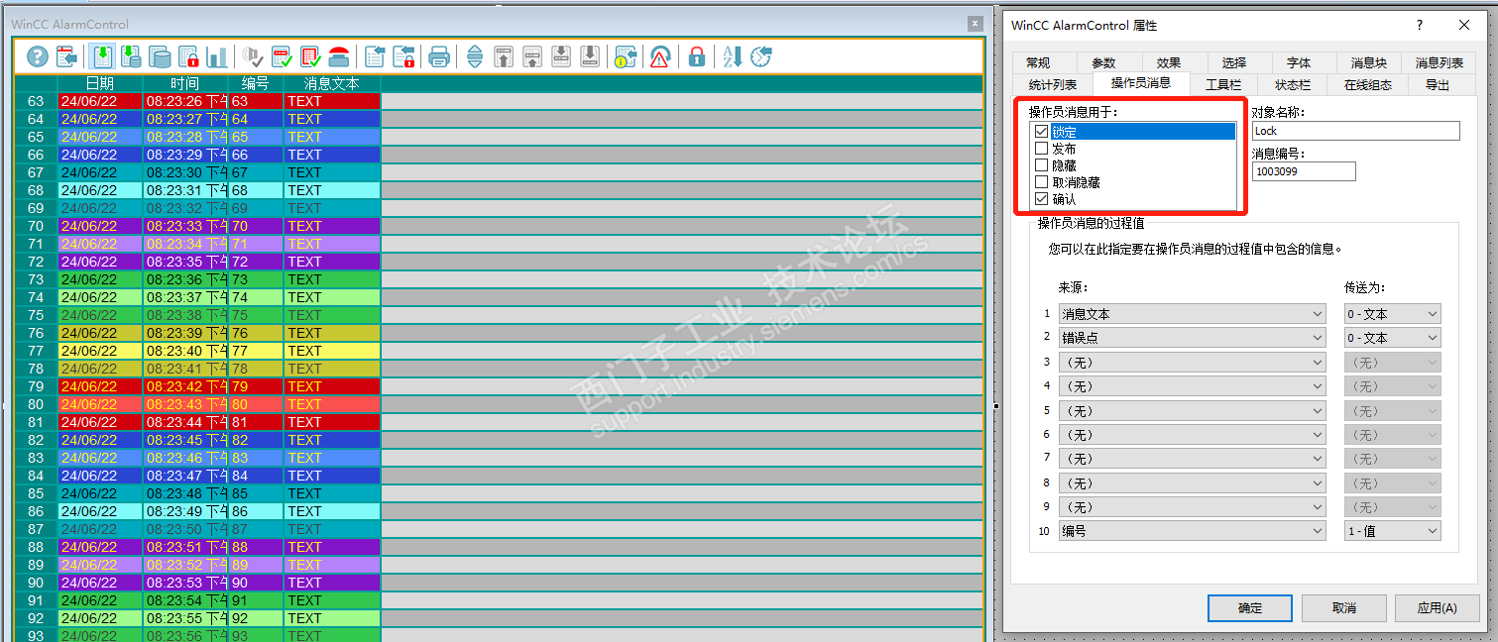The height and width of the screenshot is (642, 1498).
Task: Click the group acknowledgment icon
Action: [x=310, y=56]
